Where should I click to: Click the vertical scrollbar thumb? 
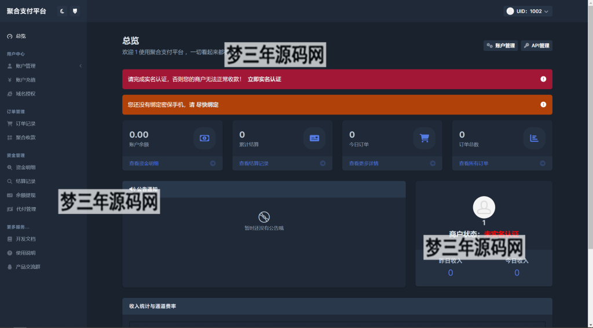(590, 127)
